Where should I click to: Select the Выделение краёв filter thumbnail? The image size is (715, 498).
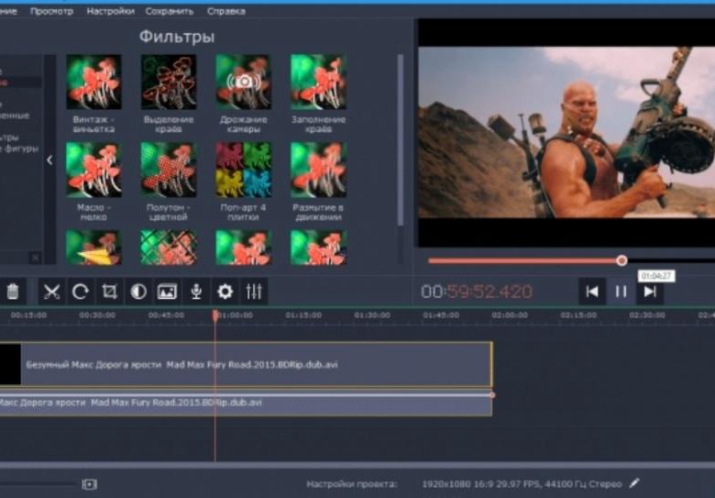(169, 83)
